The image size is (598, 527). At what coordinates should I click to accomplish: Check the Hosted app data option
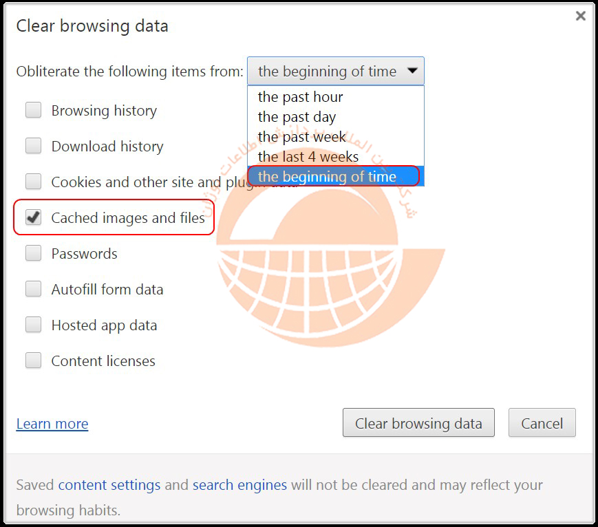coord(34,325)
